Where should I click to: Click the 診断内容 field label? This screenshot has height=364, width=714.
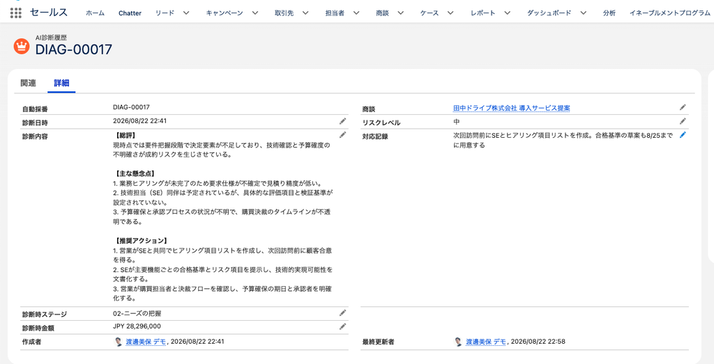35,136
